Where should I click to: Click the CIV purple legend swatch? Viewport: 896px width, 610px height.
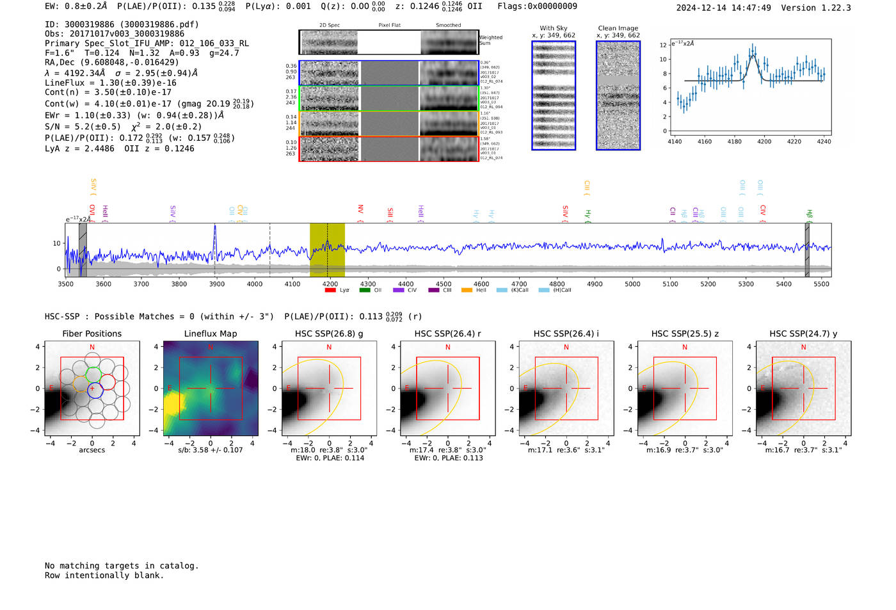(399, 290)
